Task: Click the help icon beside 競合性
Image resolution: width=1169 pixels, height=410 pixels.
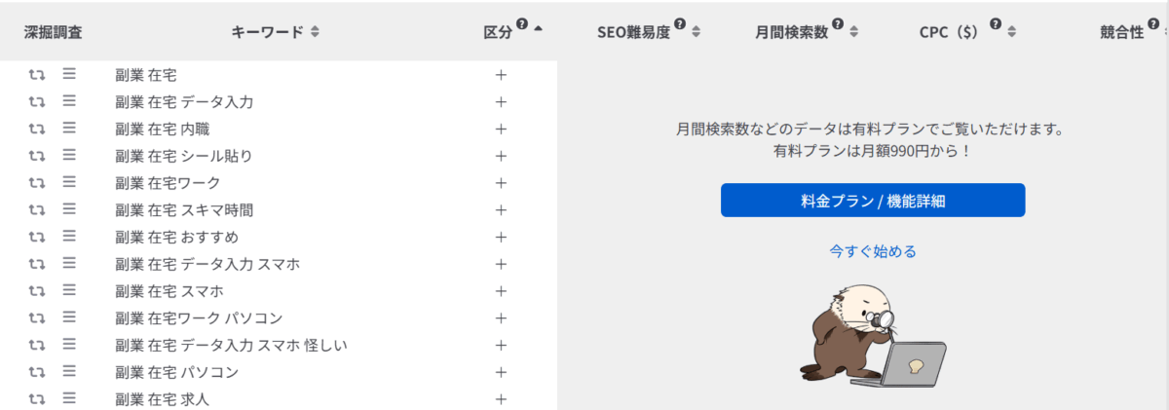Action: [1152, 25]
